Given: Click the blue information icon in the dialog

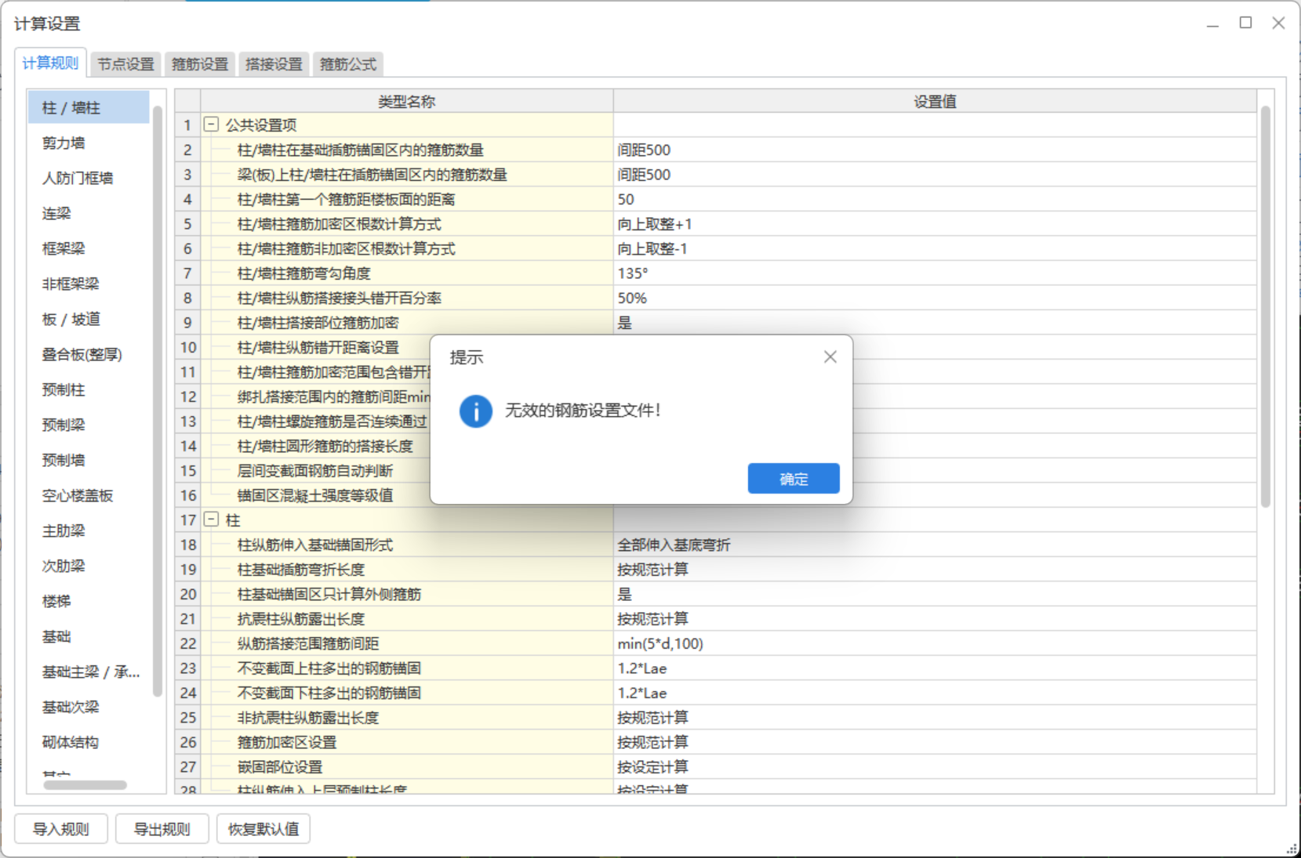Looking at the screenshot, I should [476, 411].
